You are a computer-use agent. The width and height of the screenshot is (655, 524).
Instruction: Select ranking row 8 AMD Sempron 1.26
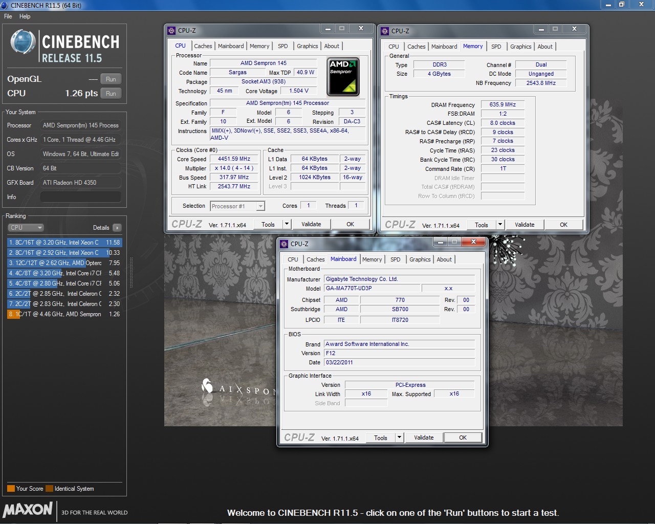(64, 314)
